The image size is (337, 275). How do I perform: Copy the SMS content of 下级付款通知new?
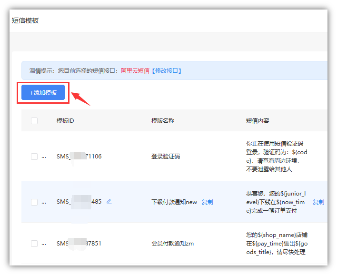[318, 202]
